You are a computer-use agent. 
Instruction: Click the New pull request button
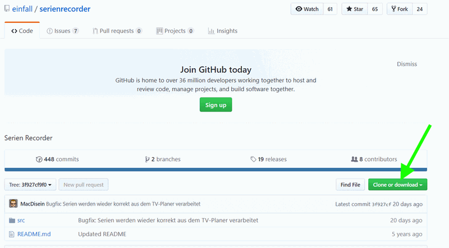[83, 185]
